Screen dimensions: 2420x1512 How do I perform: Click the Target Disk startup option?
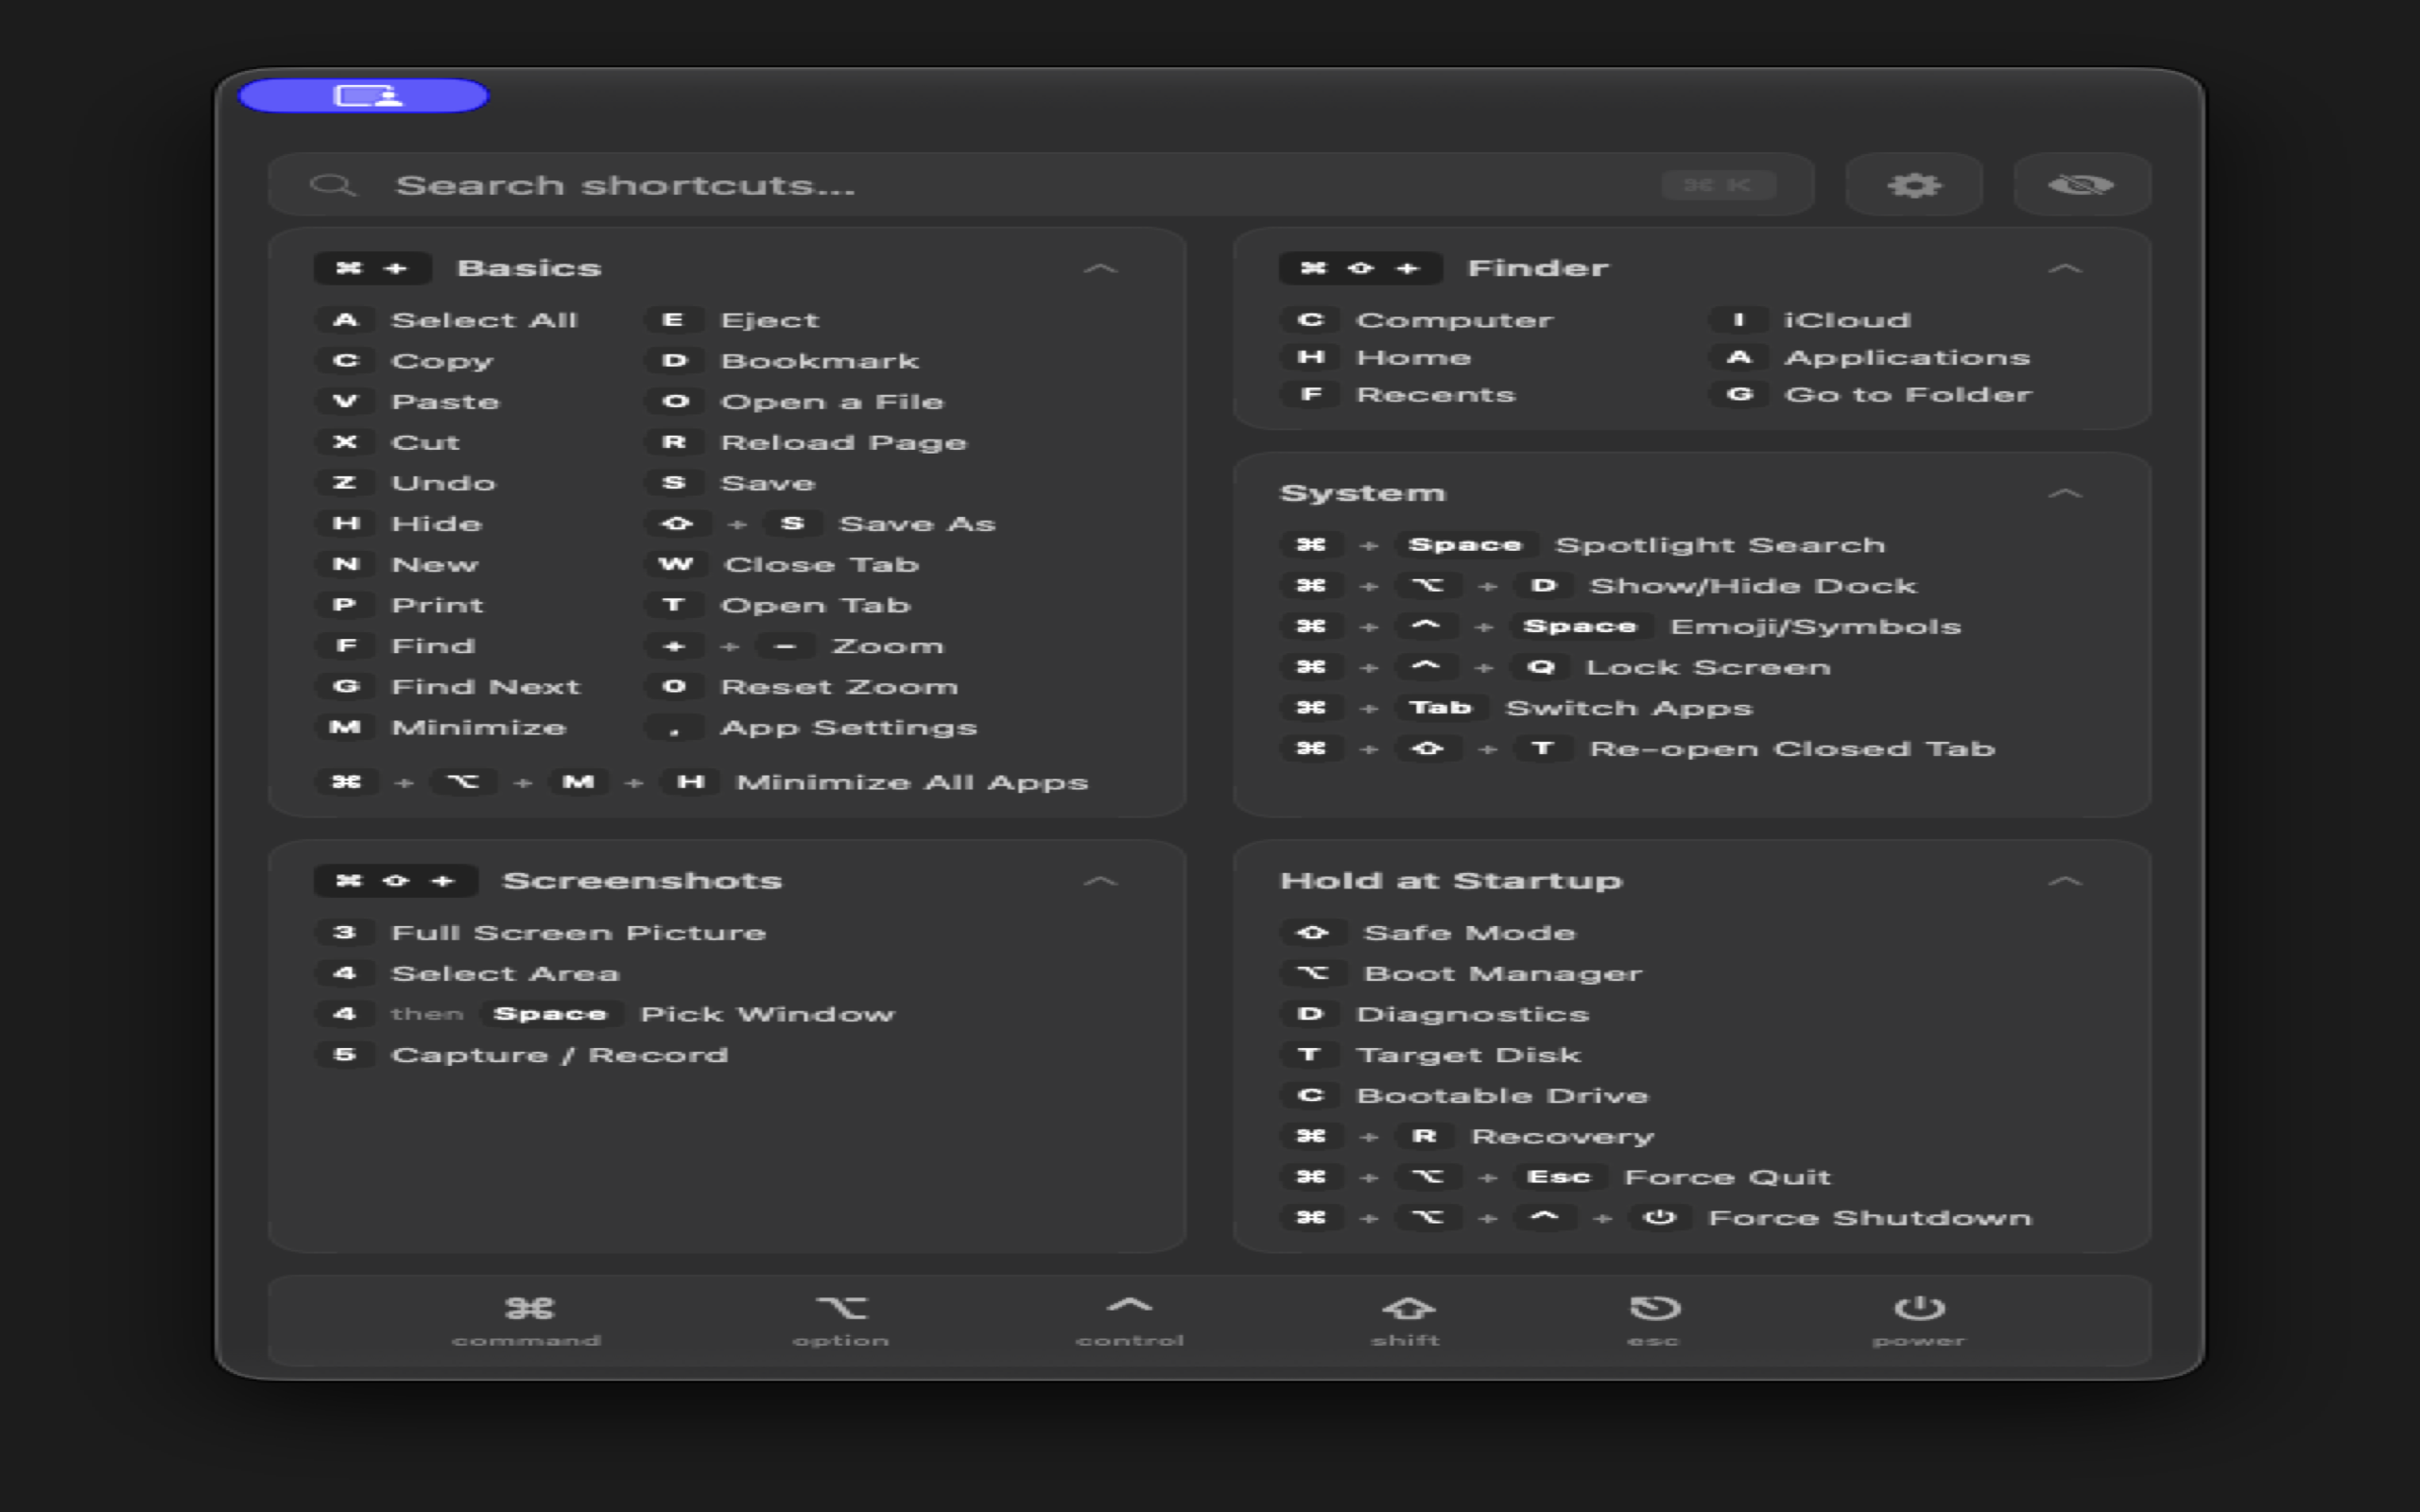coord(1431,1055)
